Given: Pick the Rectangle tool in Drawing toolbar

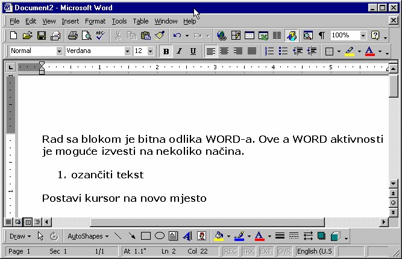Looking at the screenshot, I should click(145, 236).
